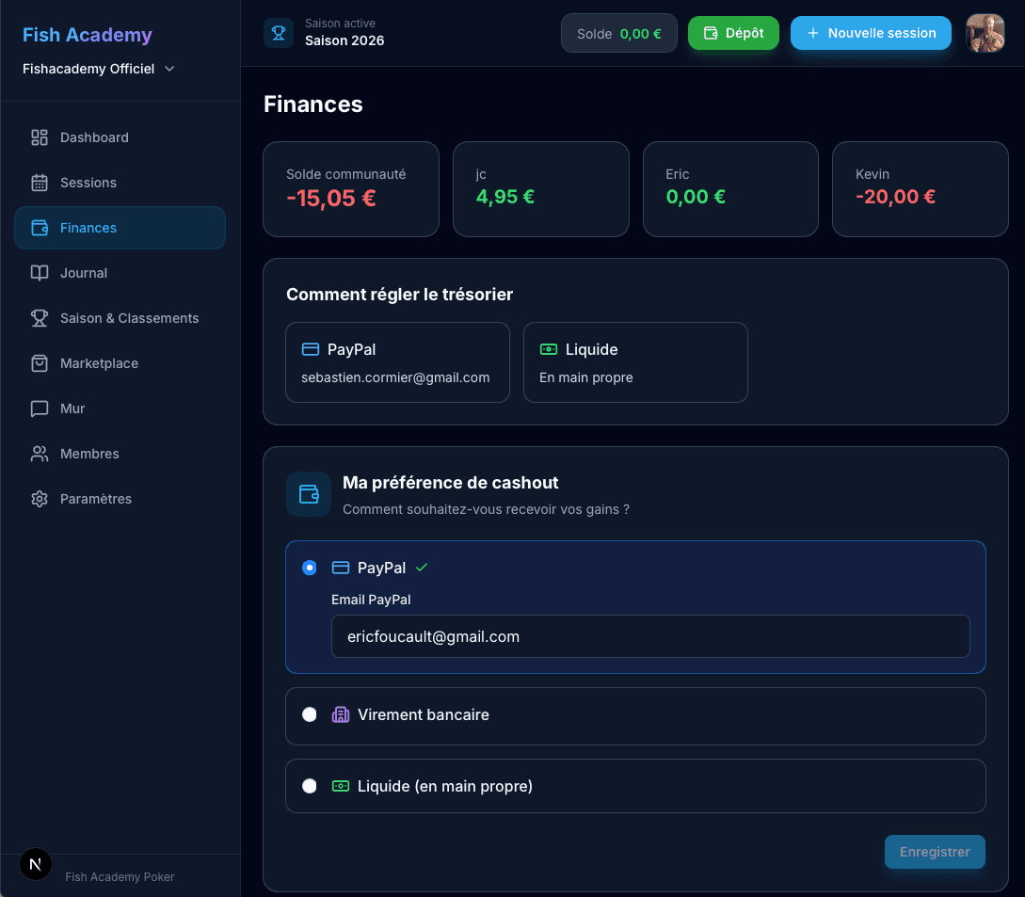The height and width of the screenshot is (897, 1025).
Task: Click the profile avatar in the top bar
Action: point(985,33)
